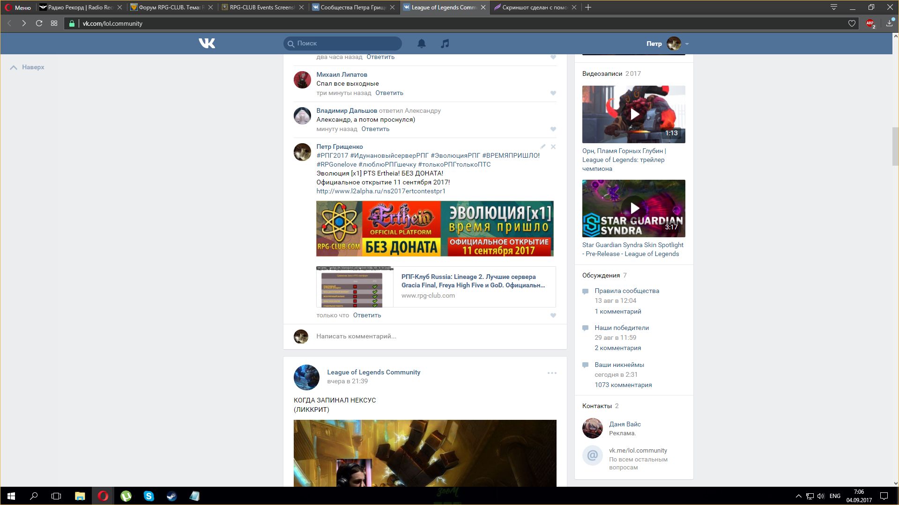The image size is (899, 505).
Task: Expand the Петр profile dropdown arrow
Action: tap(687, 44)
